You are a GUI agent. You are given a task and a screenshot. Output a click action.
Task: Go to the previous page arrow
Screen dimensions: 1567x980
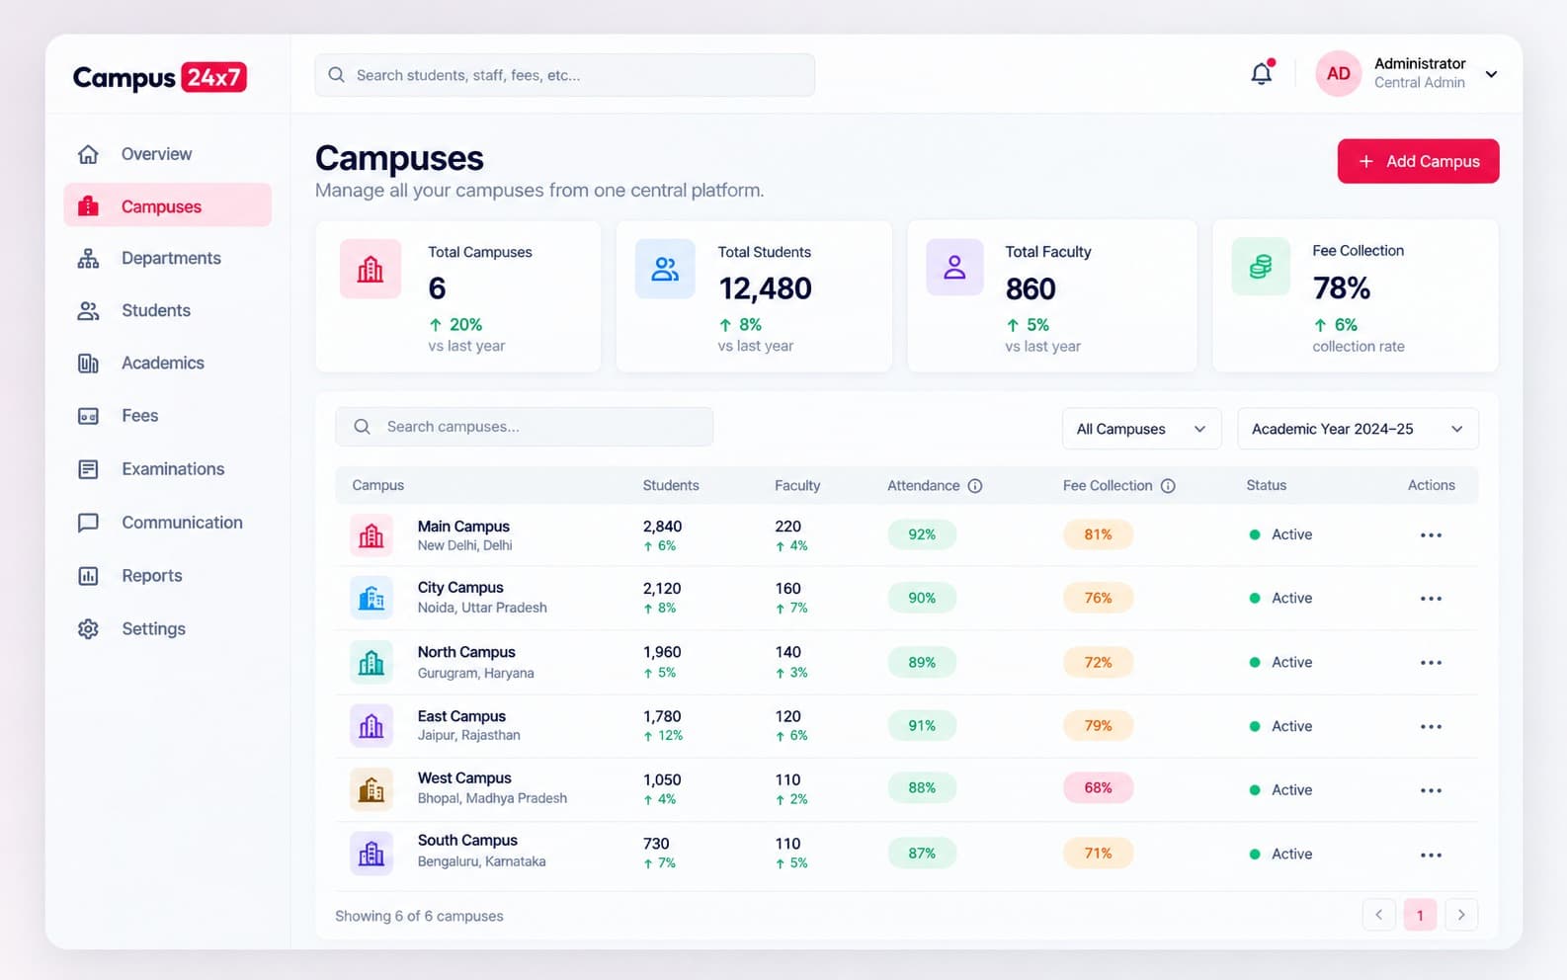pos(1379,915)
